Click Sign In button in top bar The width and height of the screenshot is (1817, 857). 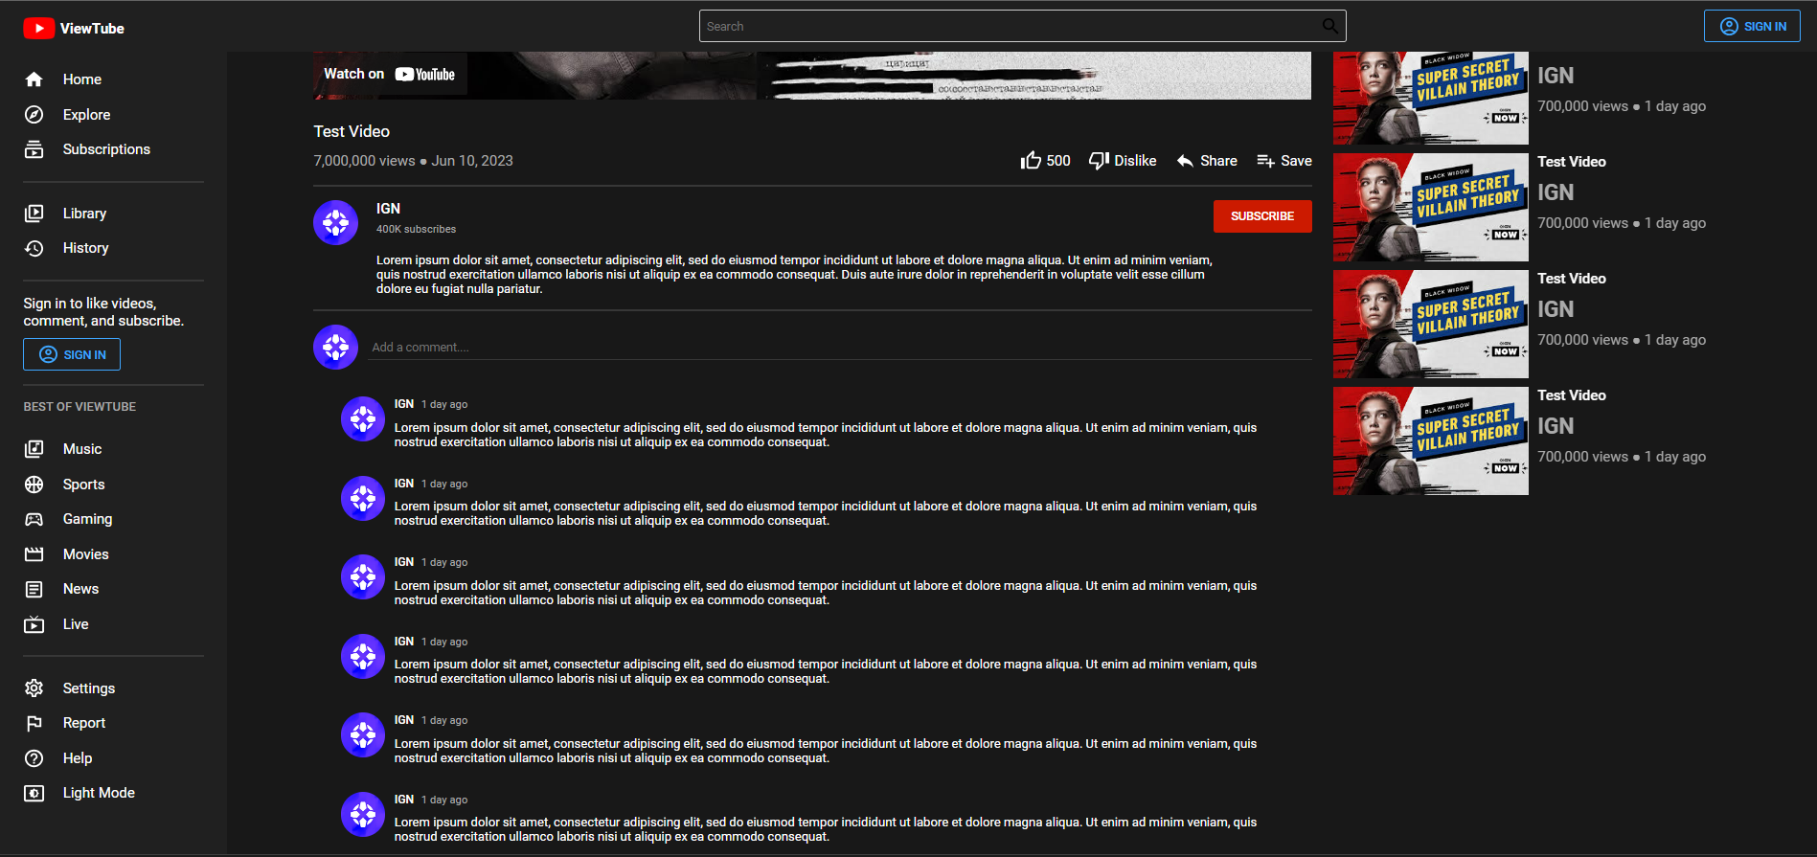coord(1752,26)
